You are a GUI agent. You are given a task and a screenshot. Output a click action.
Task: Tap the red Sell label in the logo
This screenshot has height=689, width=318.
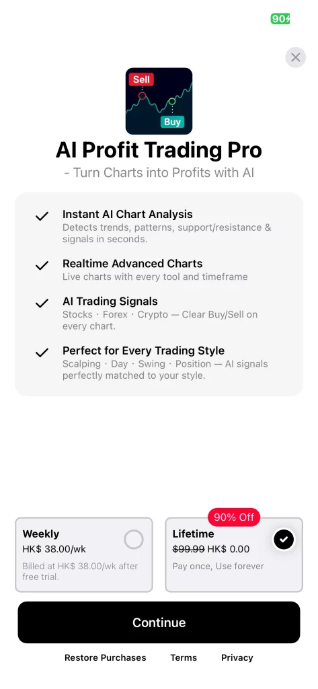[141, 79]
